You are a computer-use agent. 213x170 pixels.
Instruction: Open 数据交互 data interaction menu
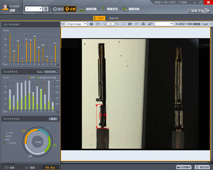click(x=109, y=9)
